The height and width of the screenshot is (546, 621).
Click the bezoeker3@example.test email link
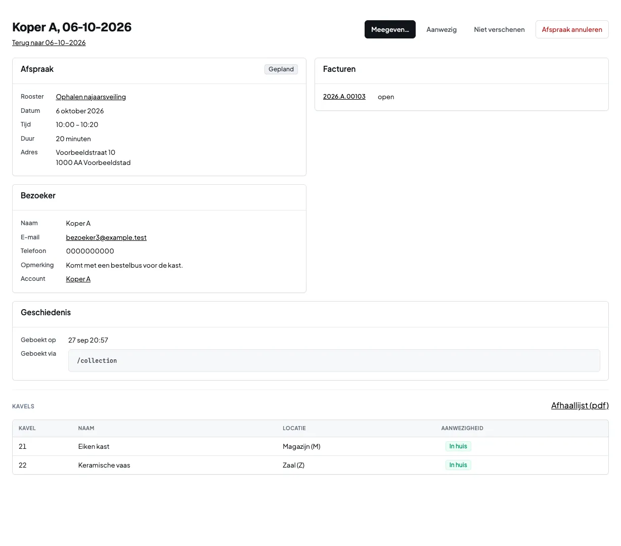pyautogui.click(x=106, y=237)
